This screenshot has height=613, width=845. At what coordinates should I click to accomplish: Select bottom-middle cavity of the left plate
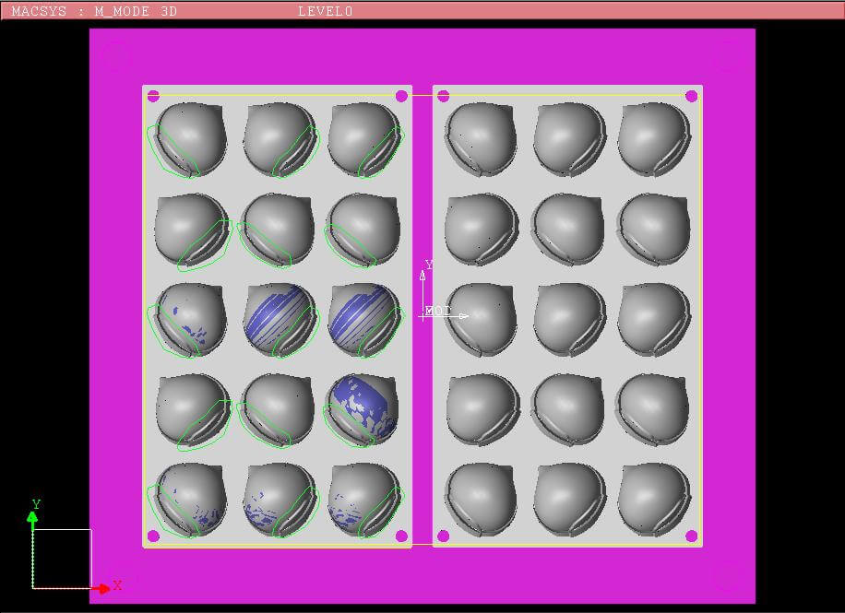click(x=280, y=500)
